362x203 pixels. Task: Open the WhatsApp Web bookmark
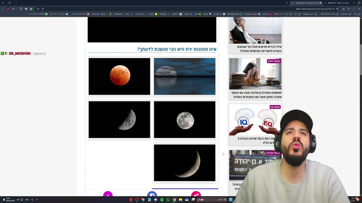(235, 14)
